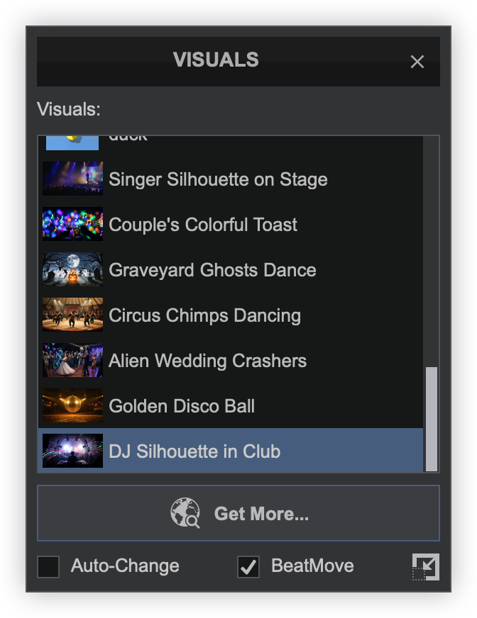Select the partially visible duck thumbnail

click(x=72, y=142)
